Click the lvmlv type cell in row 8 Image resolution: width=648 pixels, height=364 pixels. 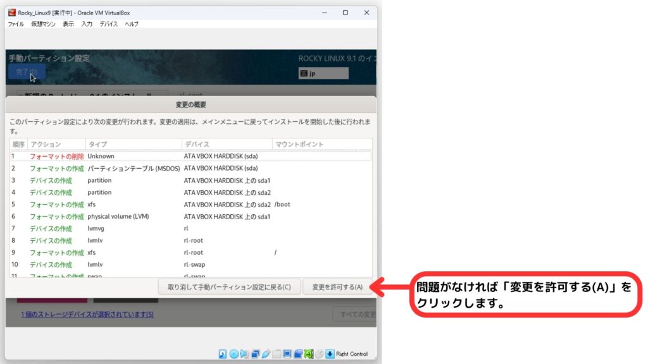(x=95, y=240)
